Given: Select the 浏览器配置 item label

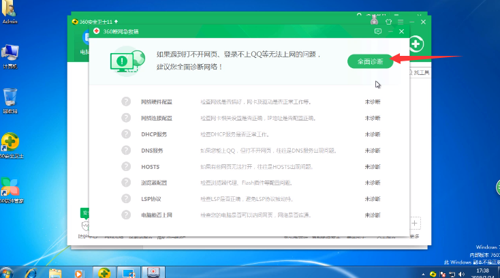Looking at the screenshot, I should [x=154, y=183].
